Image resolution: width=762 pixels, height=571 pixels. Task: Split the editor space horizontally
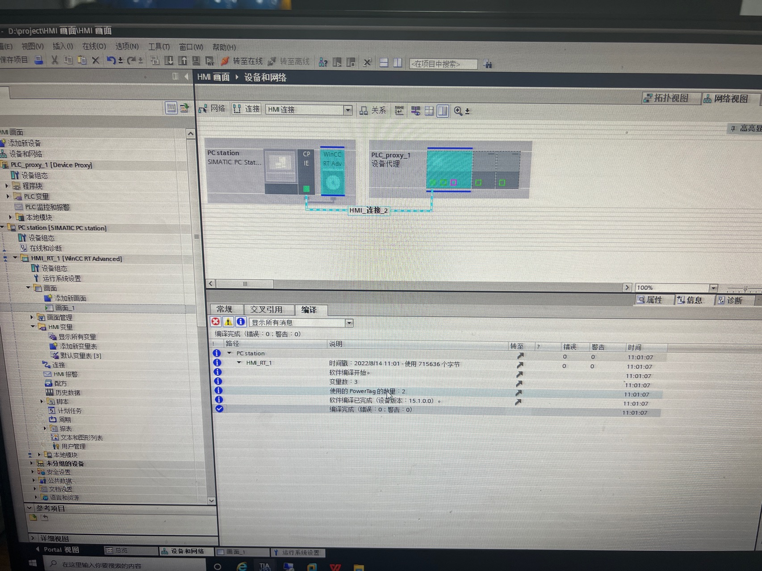click(x=384, y=63)
